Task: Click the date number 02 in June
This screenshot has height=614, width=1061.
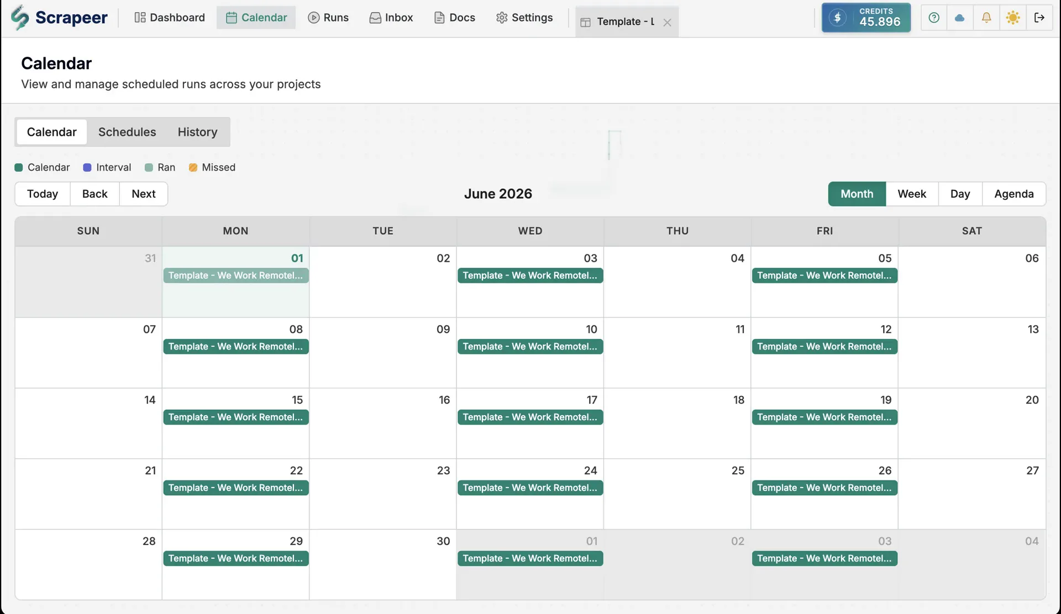Action: click(x=443, y=258)
